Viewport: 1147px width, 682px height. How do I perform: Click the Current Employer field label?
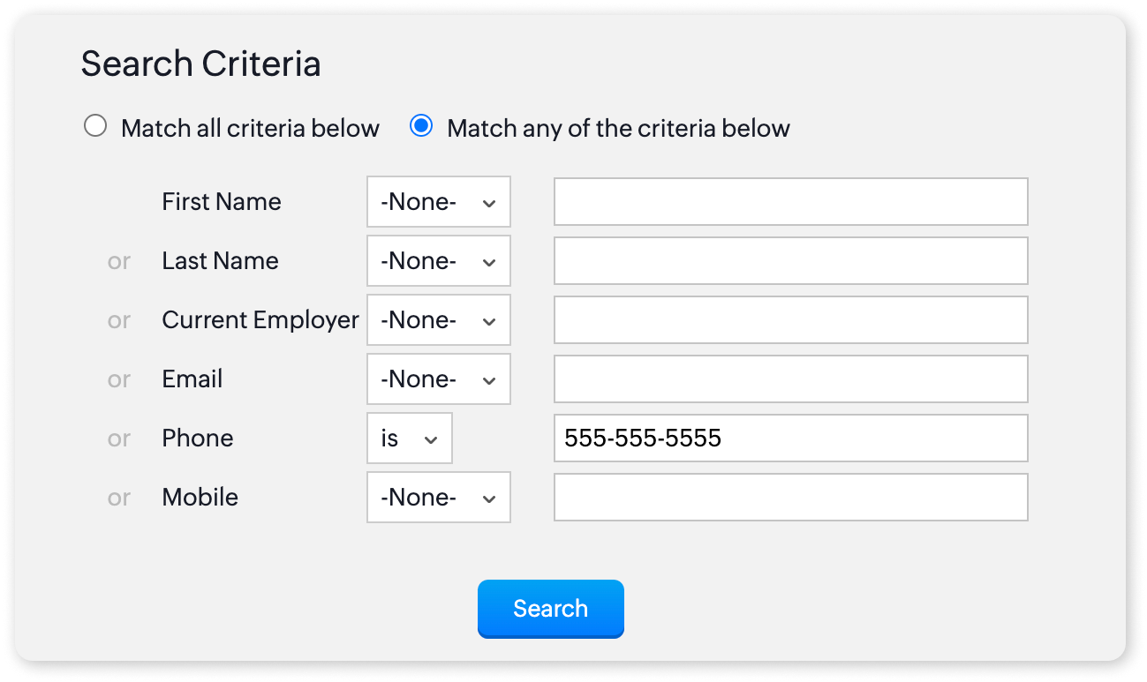click(x=260, y=320)
